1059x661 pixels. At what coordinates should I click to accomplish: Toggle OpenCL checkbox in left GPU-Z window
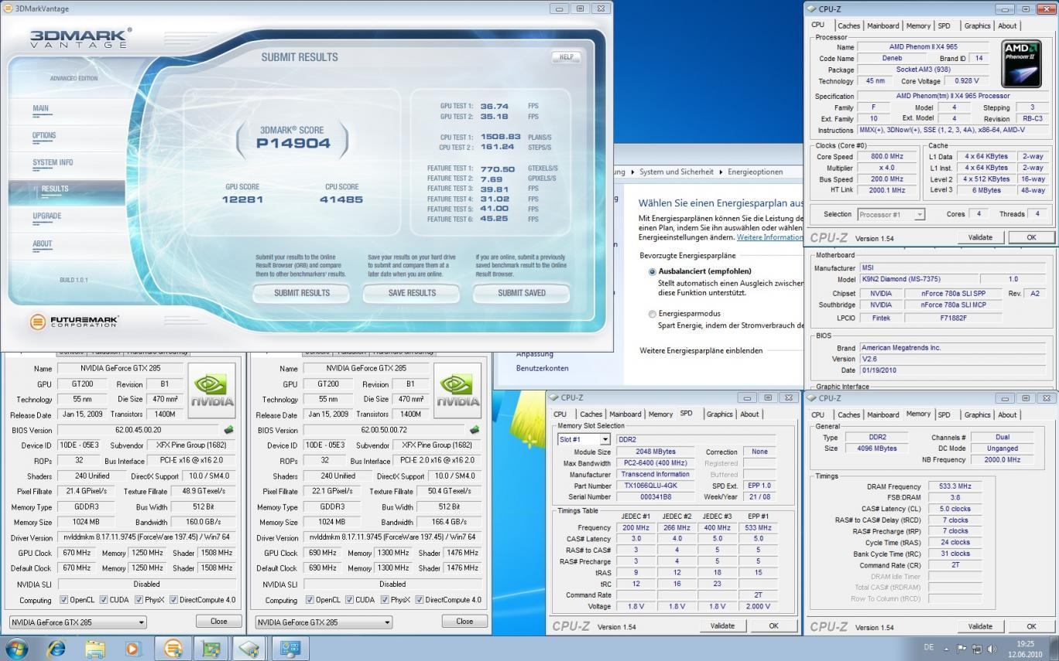click(x=64, y=600)
